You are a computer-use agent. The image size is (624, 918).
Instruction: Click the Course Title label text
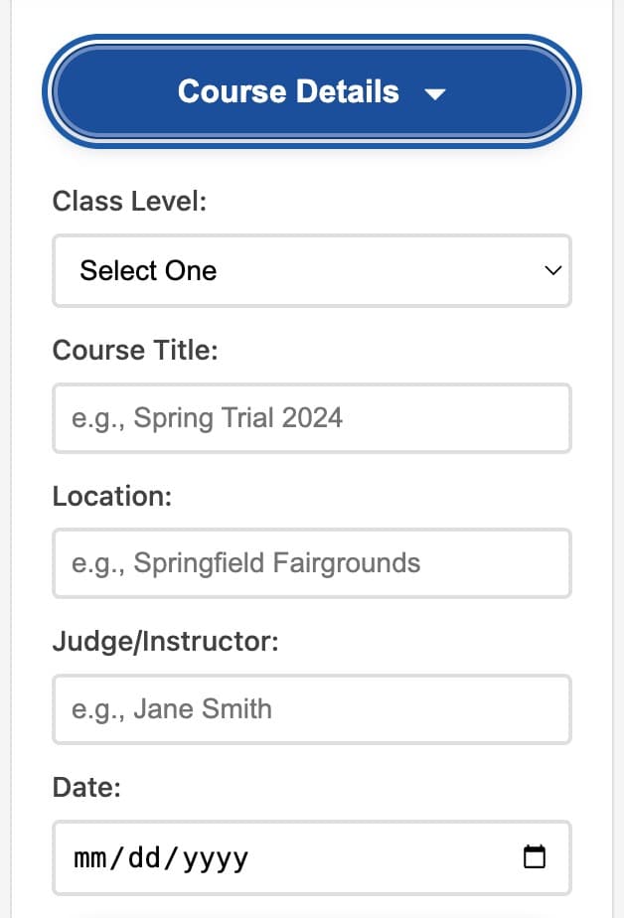tap(135, 350)
